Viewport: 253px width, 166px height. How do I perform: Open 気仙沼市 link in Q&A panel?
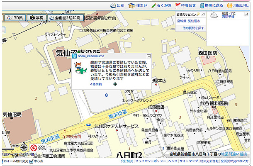[x=194, y=21]
